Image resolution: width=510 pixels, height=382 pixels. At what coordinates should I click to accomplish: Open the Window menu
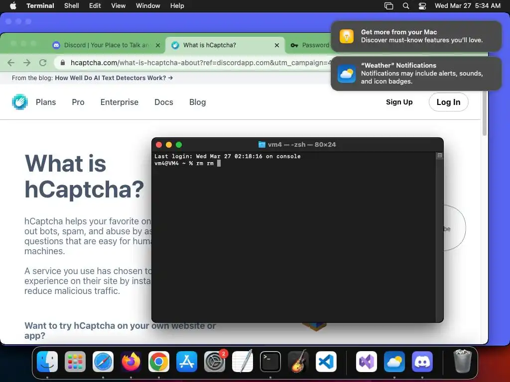(148, 6)
